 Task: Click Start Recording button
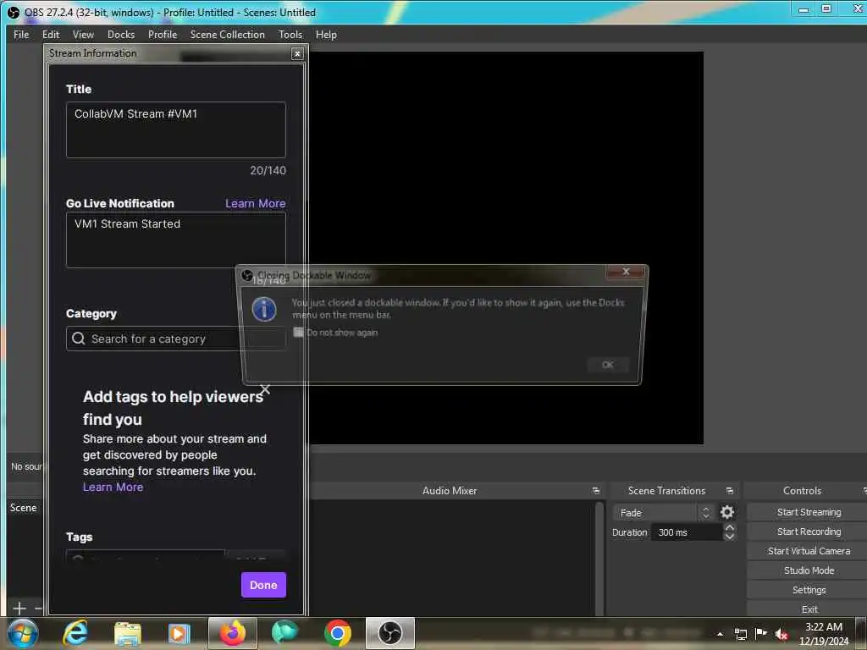point(809,532)
